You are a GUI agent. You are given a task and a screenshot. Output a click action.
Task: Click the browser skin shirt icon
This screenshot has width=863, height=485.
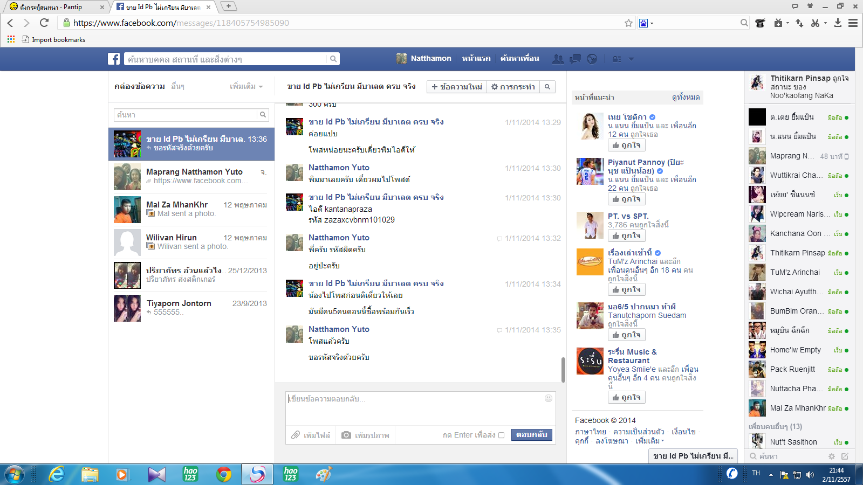pyautogui.click(x=810, y=6)
